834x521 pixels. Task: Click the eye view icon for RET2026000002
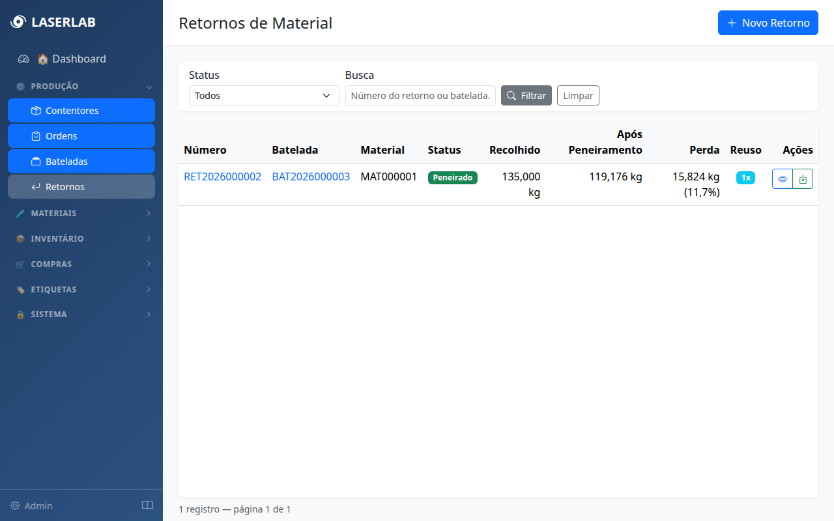tap(783, 179)
